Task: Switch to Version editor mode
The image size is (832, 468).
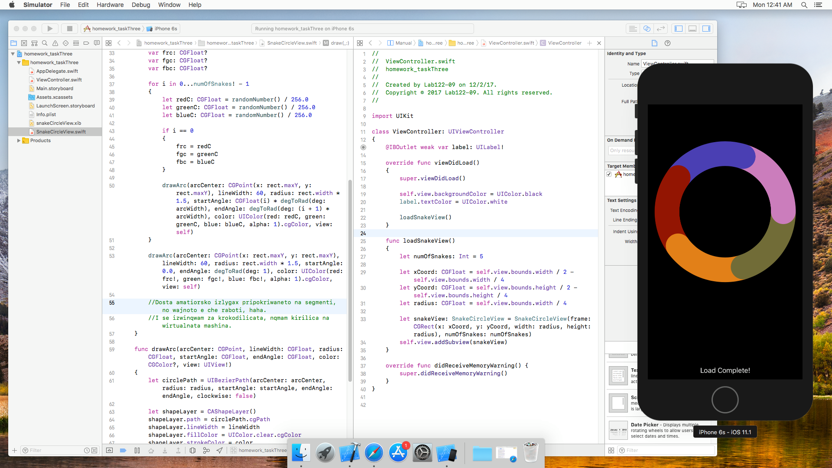Action: [x=661, y=29]
